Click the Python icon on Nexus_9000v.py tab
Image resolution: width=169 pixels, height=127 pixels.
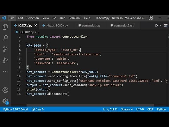(44, 25)
